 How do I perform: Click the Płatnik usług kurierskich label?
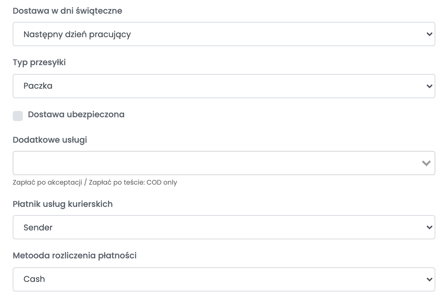pyautogui.click(x=63, y=204)
